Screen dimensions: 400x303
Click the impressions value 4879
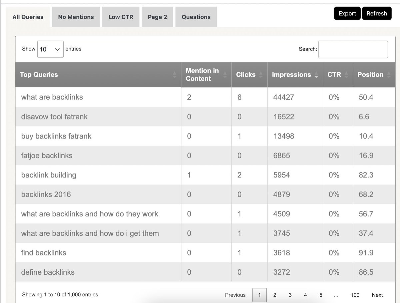(282, 194)
